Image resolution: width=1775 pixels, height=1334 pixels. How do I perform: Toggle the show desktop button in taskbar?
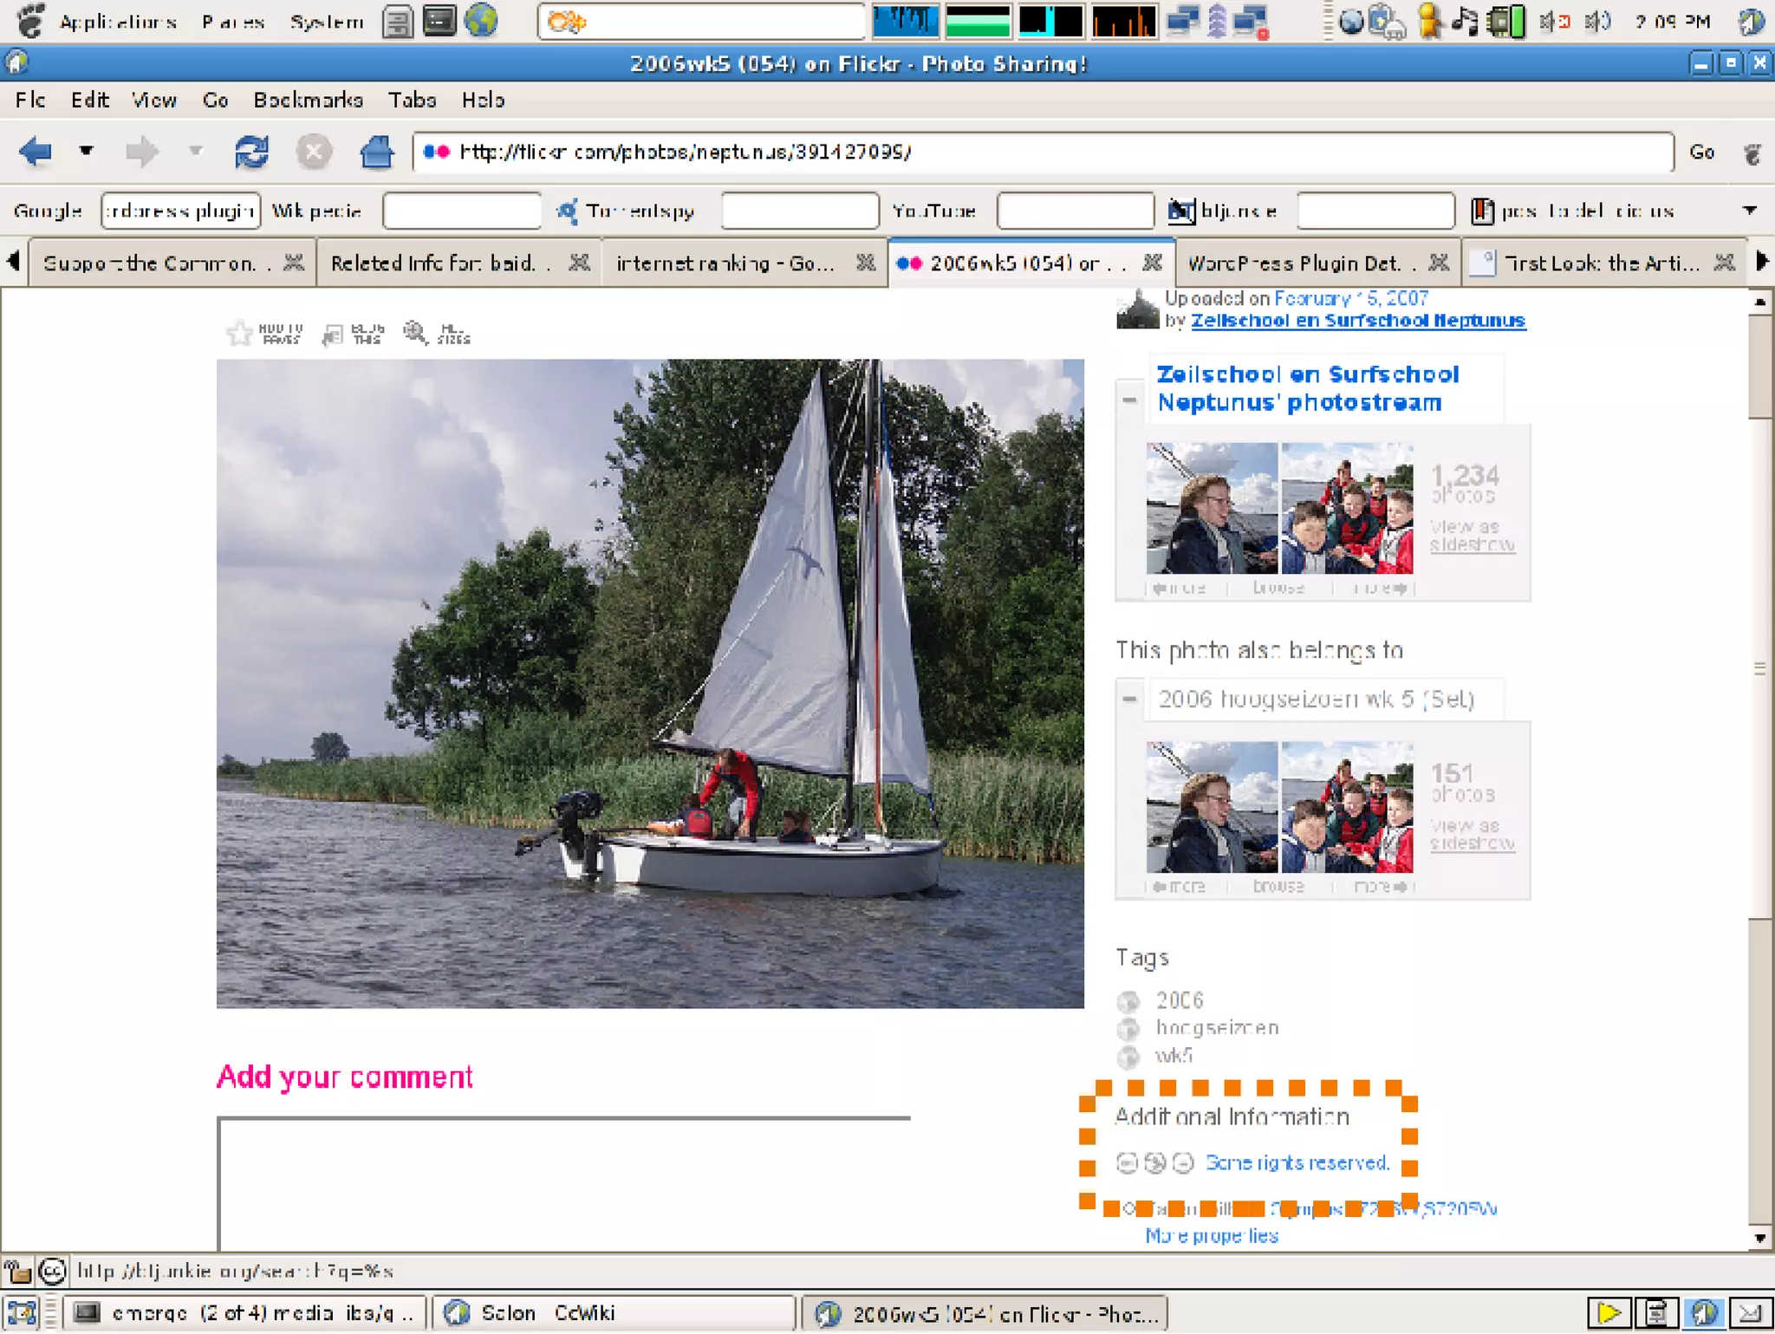[21, 1313]
